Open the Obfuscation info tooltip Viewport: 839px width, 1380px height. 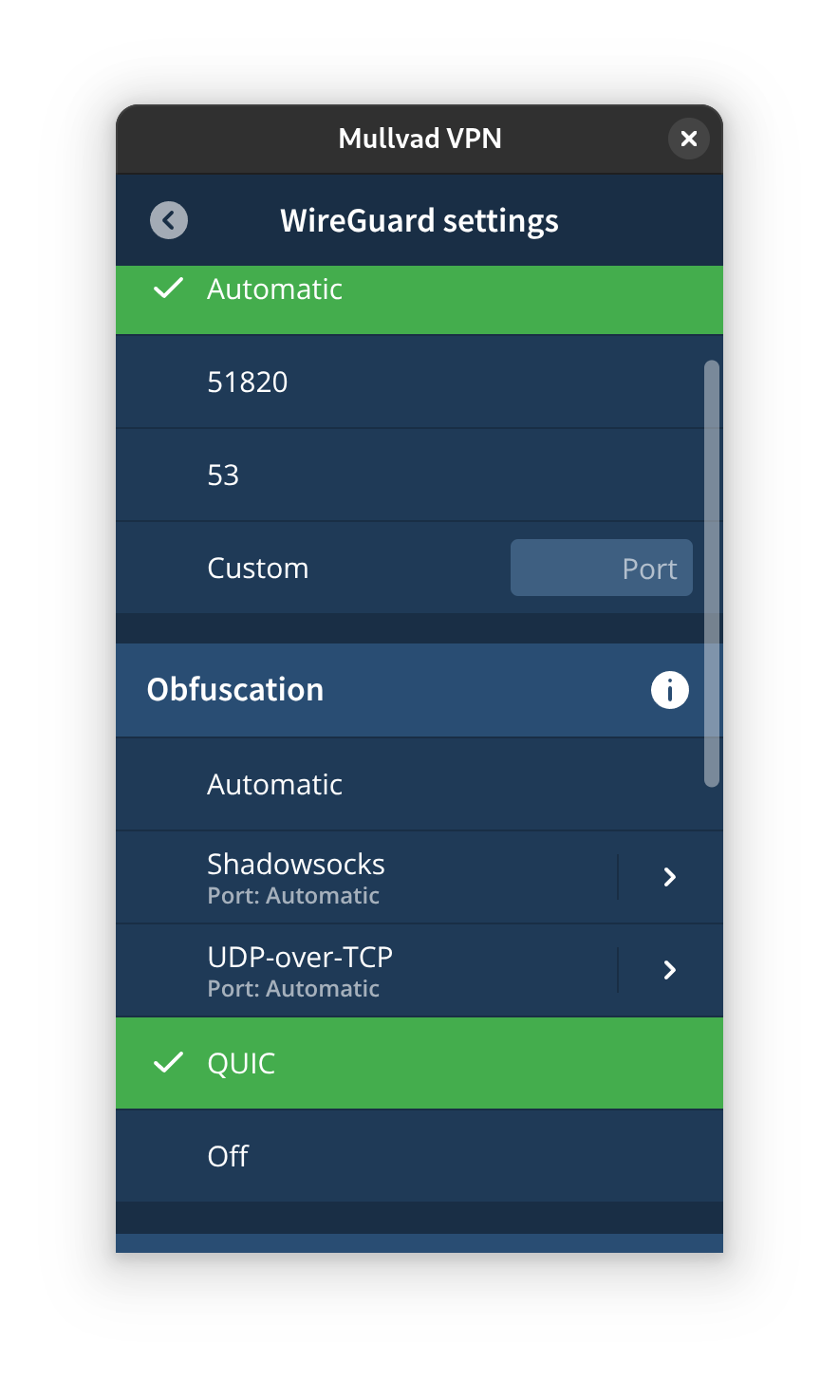(x=670, y=690)
